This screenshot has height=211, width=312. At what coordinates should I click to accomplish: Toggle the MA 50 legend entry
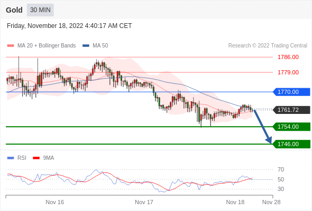95,46
